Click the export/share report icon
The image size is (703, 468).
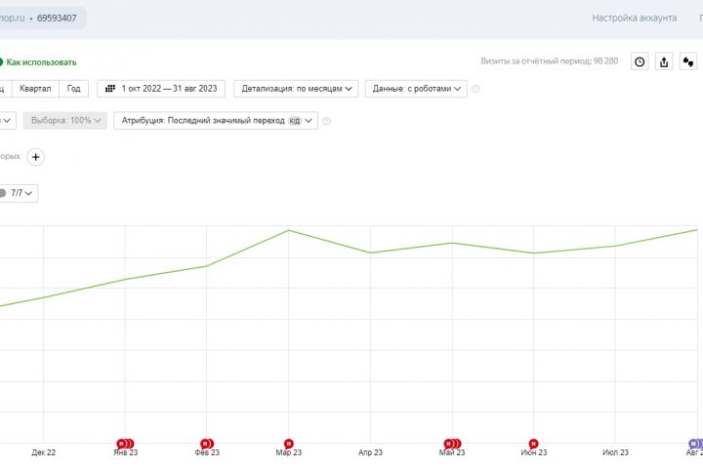pyautogui.click(x=664, y=61)
